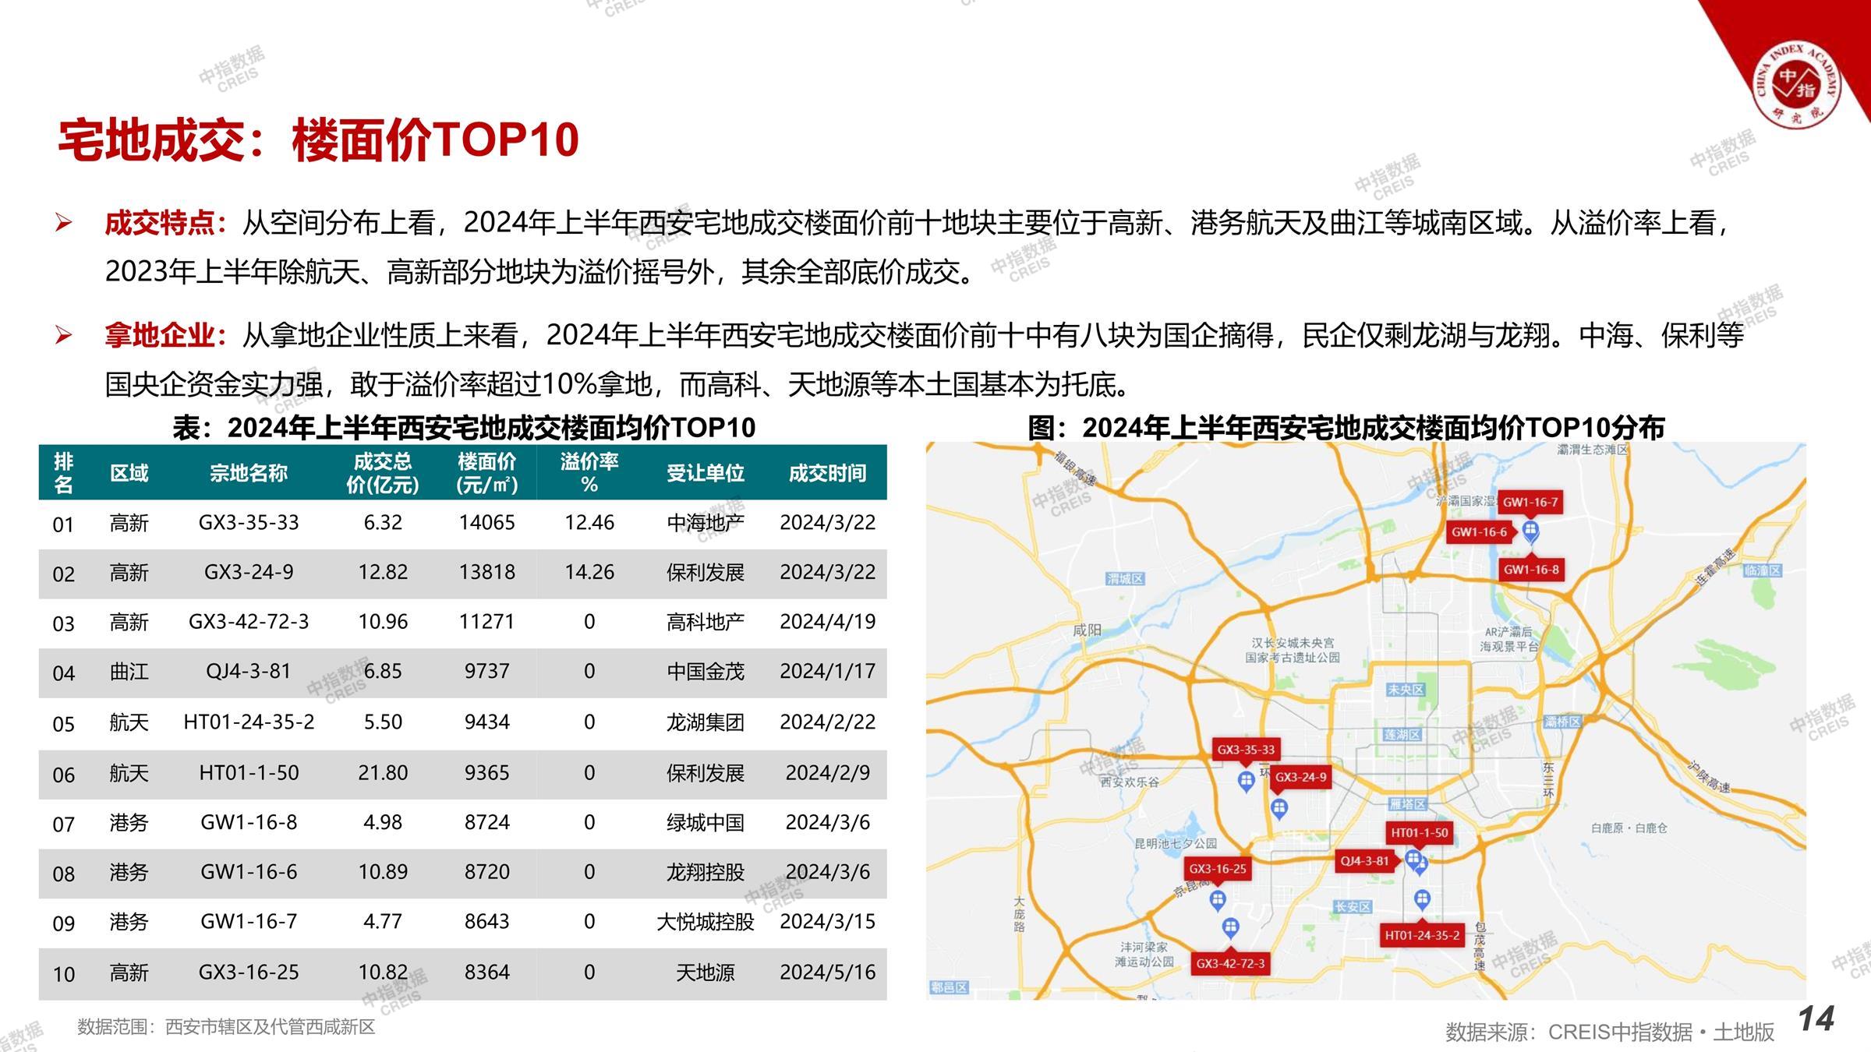Click the page number 14
The image size is (1871, 1052).
(1816, 1019)
